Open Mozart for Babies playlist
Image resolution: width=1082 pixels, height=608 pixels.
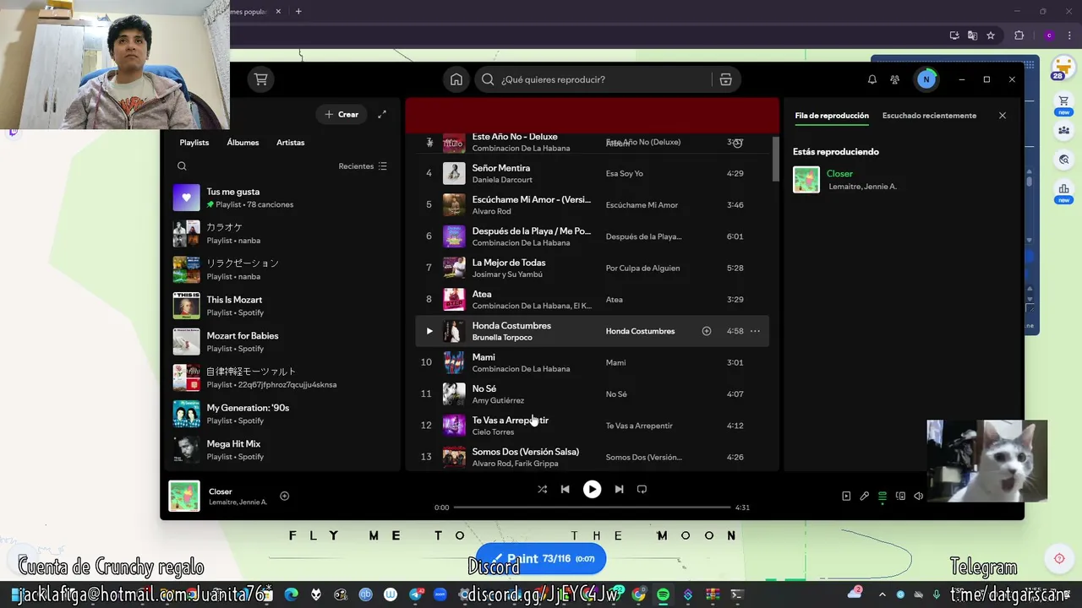[x=282, y=342]
